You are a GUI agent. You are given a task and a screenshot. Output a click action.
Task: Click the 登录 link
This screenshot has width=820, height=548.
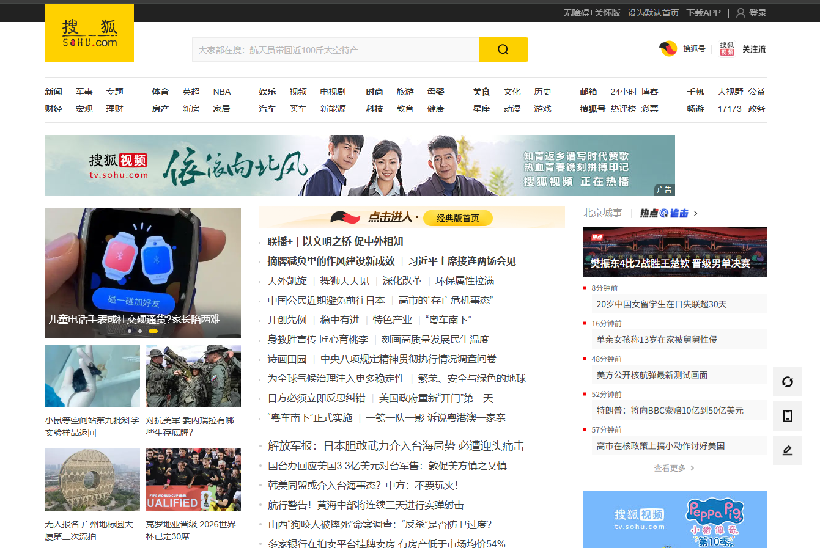(758, 13)
